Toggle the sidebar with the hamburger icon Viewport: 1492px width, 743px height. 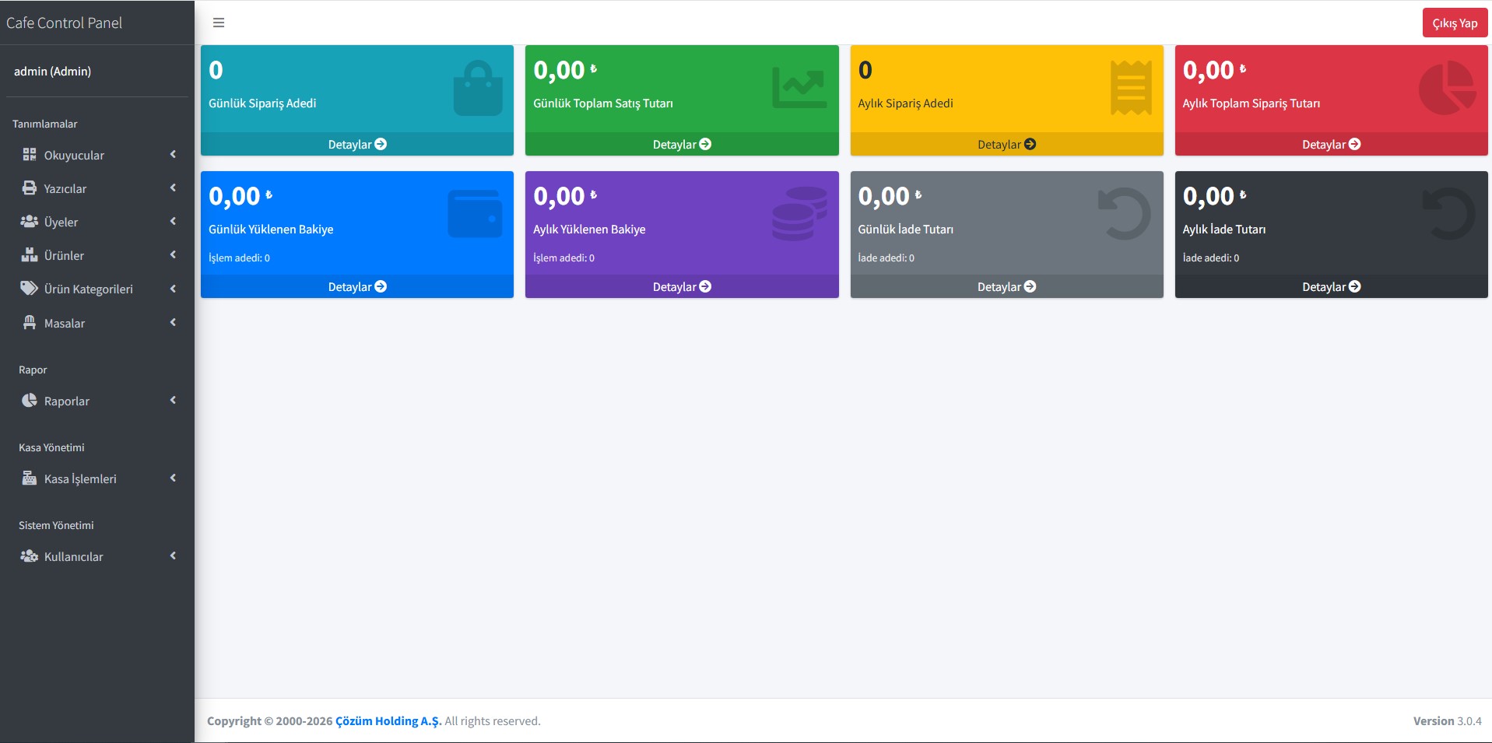(x=219, y=23)
